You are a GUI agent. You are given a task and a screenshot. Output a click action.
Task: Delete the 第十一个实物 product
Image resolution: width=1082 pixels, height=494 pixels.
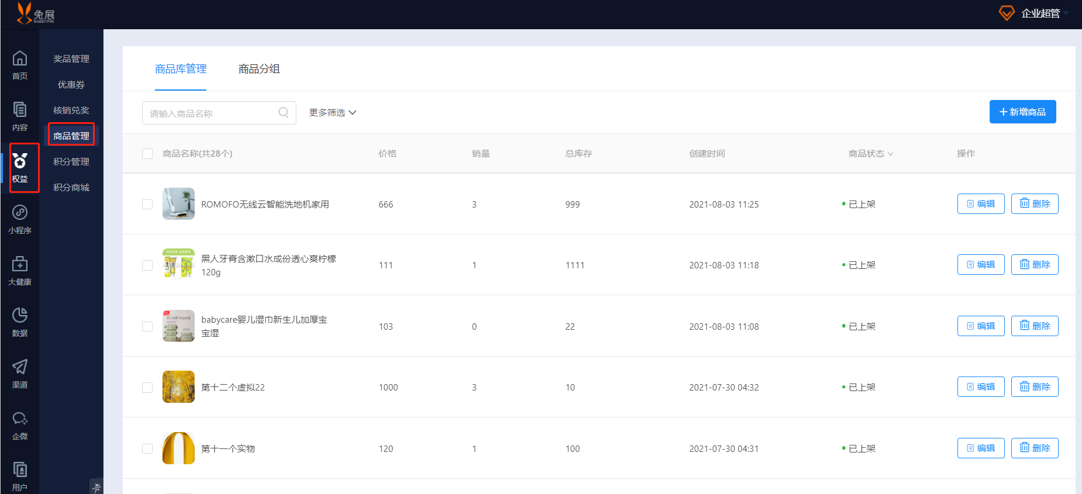click(1035, 448)
